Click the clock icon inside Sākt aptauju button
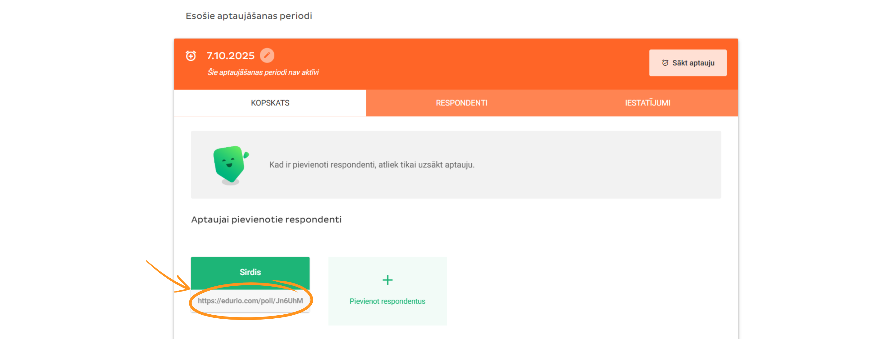The image size is (889, 339). (x=665, y=63)
